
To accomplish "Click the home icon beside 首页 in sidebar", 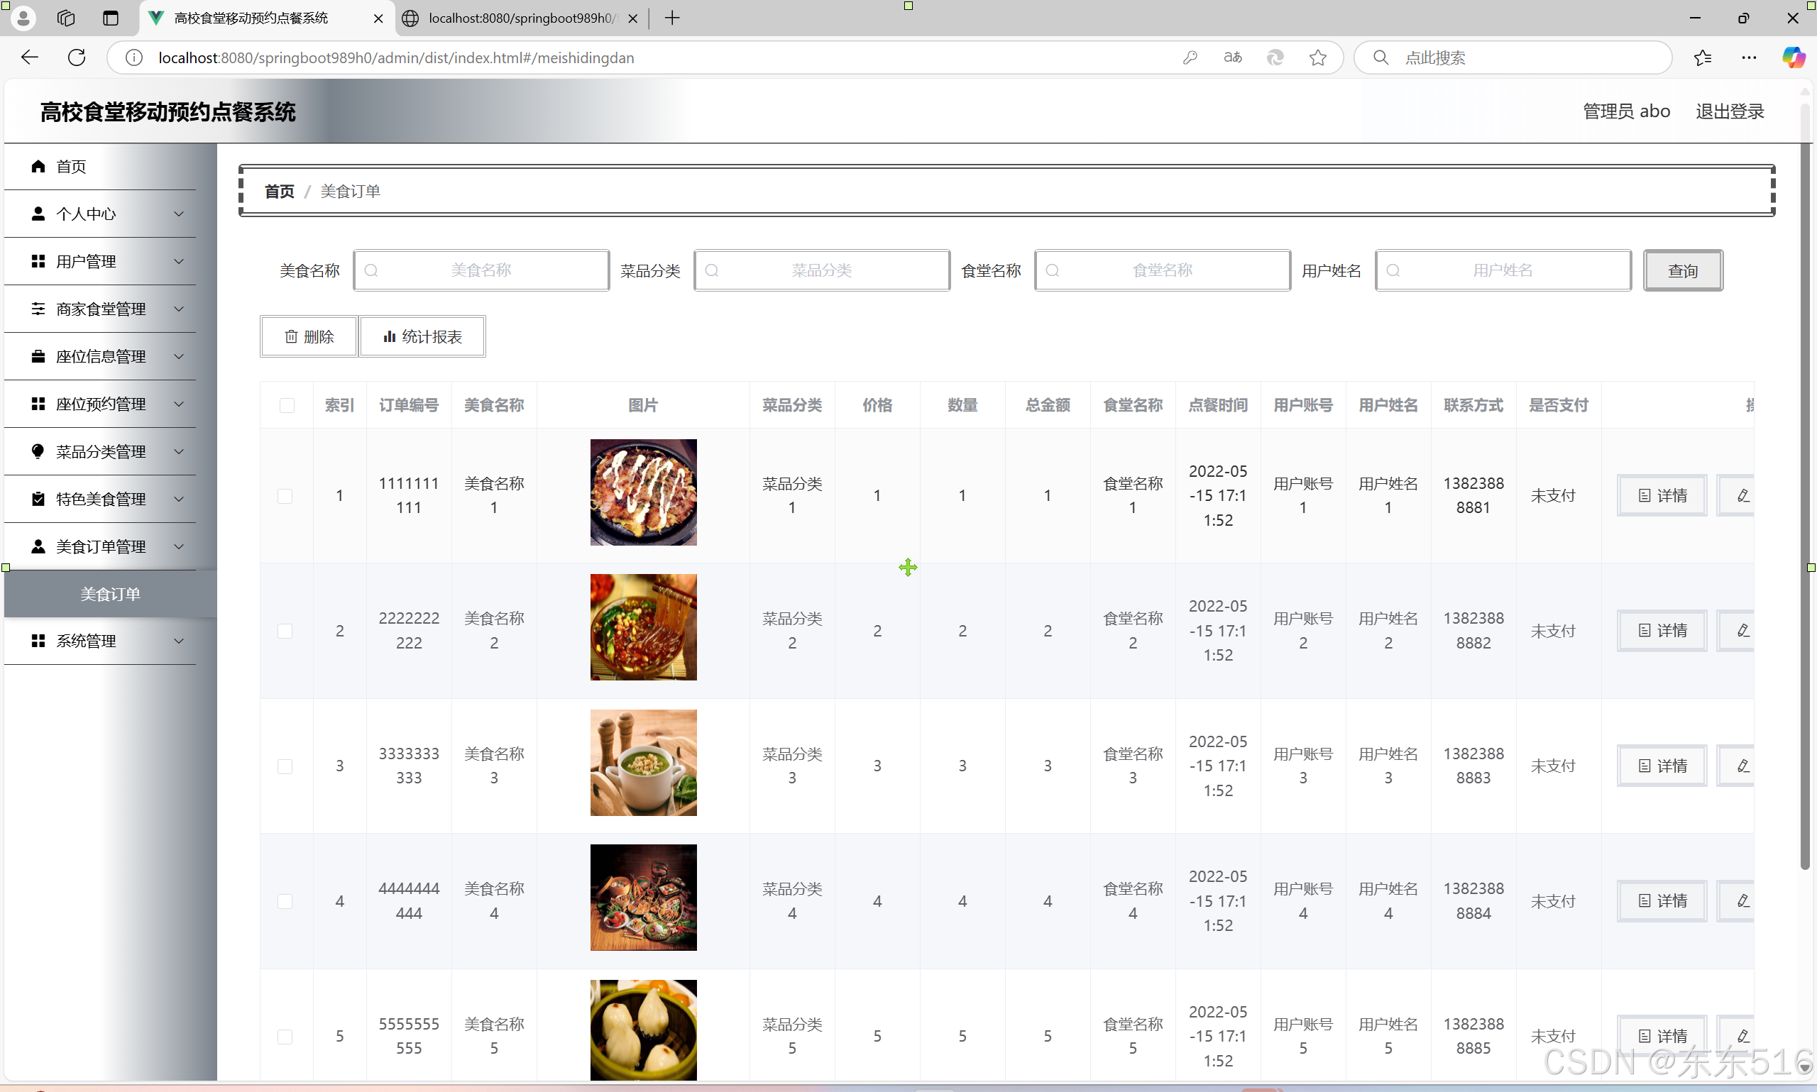I will 38,166.
